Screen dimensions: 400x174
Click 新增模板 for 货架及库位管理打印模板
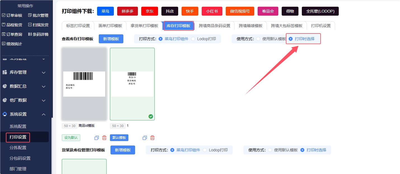(x=123, y=150)
